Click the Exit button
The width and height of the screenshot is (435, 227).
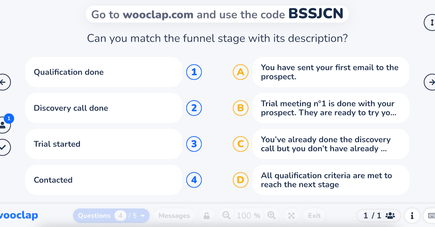coord(314,216)
